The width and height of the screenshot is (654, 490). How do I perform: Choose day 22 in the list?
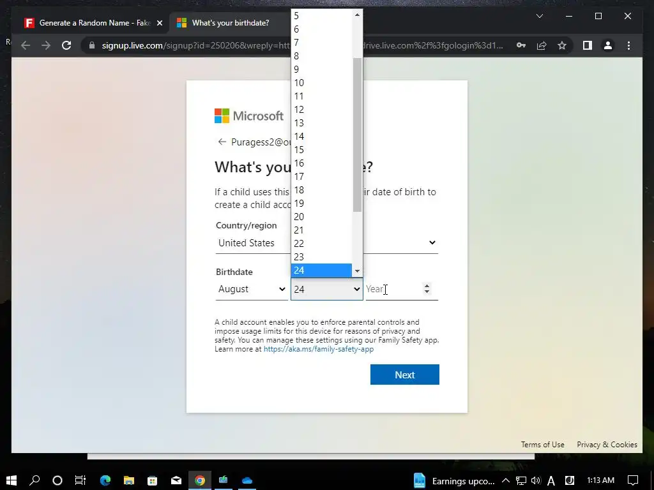click(321, 243)
